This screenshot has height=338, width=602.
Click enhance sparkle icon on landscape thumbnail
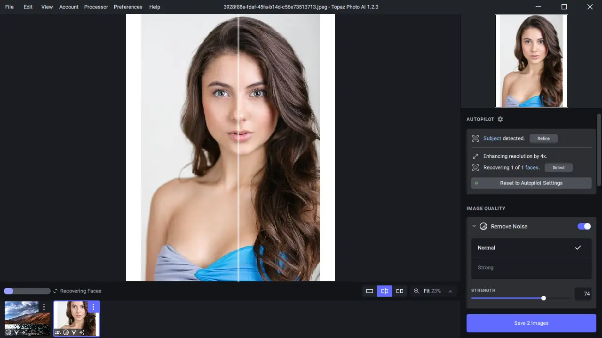click(x=24, y=332)
